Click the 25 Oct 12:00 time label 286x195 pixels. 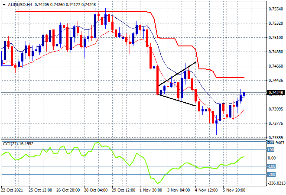[40, 190]
